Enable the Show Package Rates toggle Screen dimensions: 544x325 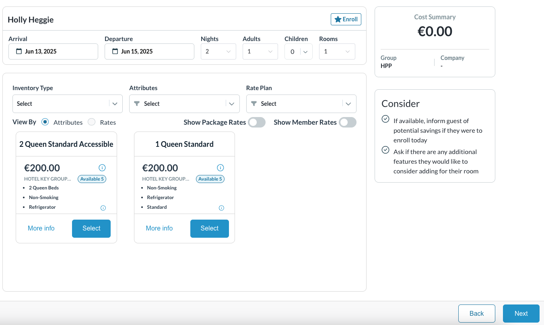256,122
